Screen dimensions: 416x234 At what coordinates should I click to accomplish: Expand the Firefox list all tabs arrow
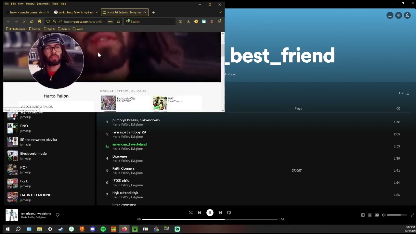220,12
